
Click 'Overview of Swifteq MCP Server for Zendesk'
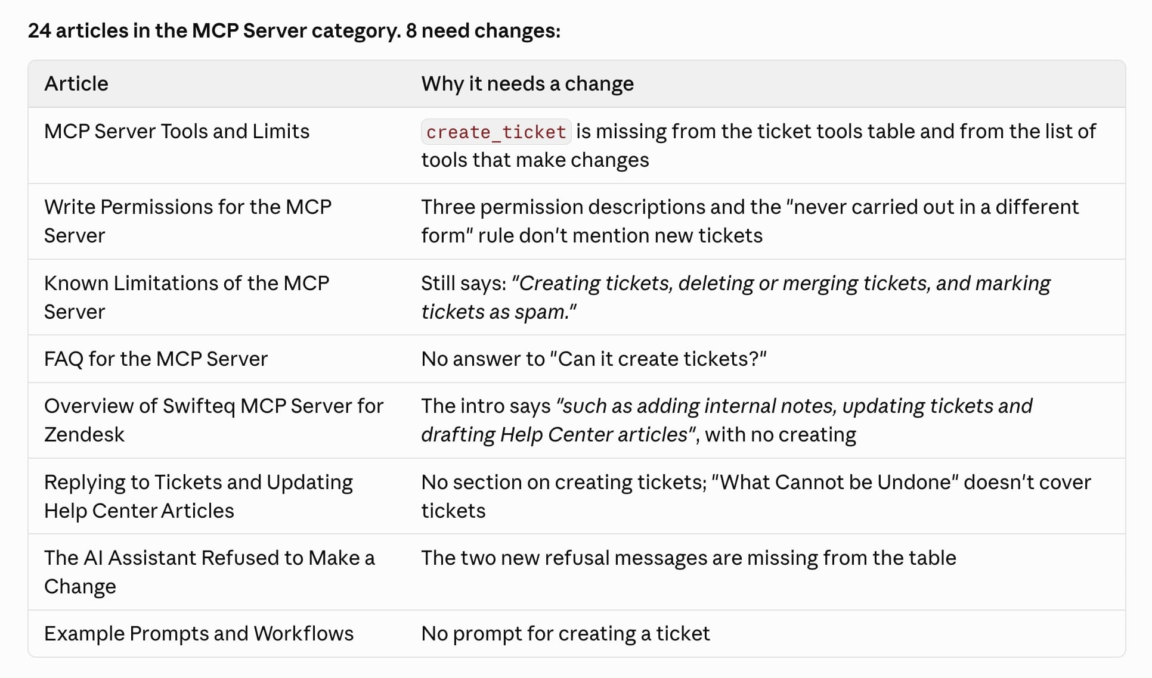(213, 420)
